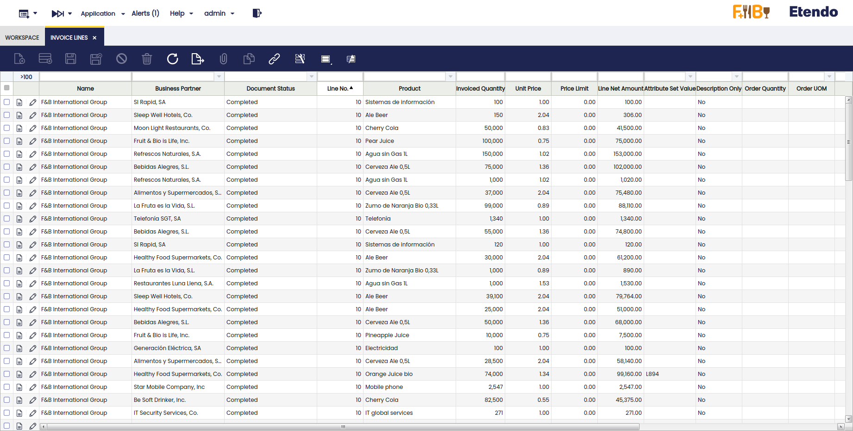Open the Description Only filter dropdown
Viewport: 853px width, 431px height.
click(737, 77)
